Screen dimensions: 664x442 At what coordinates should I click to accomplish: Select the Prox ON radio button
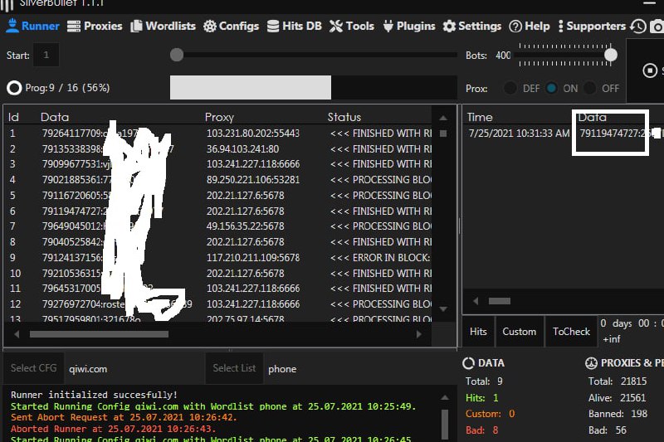point(551,88)
